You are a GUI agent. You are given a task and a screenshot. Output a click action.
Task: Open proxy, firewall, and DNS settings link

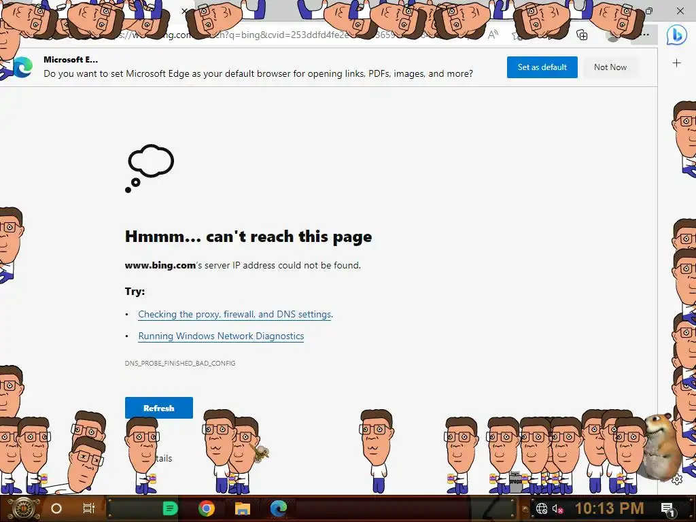[234, 314]
